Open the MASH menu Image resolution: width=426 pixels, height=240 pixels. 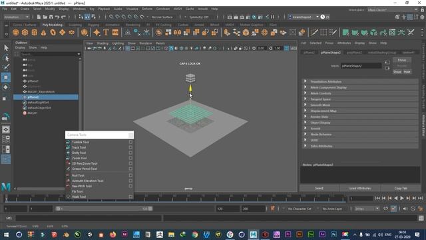[x=178, y=9]
